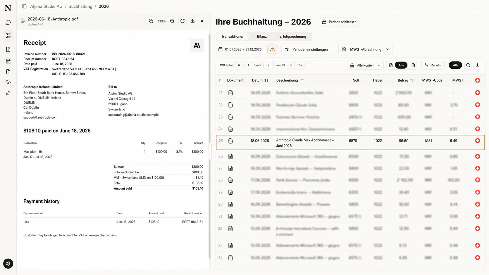Image resolution: width=489 pixels, height=275 pixels.
Task: Go to first page of transactions
Action: pyautogui.click(x=239, y=65)
